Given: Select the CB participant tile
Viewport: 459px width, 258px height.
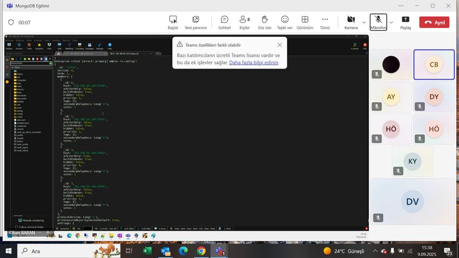Looking at the screenshot, I should 434,65.
